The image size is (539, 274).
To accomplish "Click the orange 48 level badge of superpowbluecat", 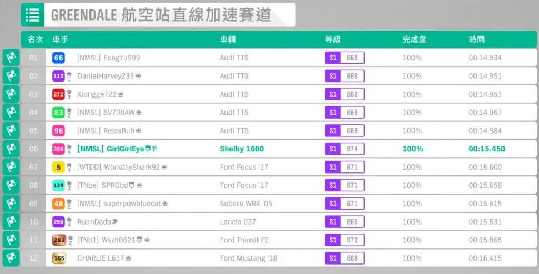I will tap(58, 204).
